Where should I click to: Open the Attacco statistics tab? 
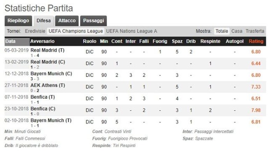coord(67,21)
